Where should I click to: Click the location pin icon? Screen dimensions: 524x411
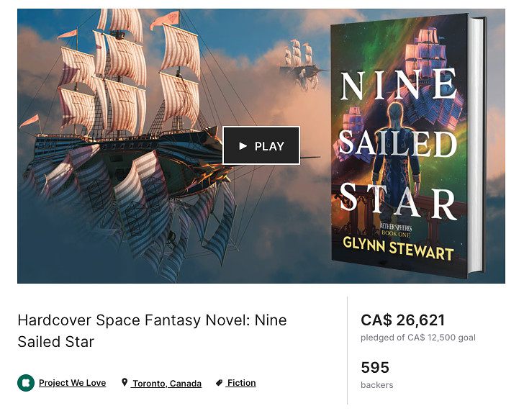pyautogui.click(x=125, y=382)
